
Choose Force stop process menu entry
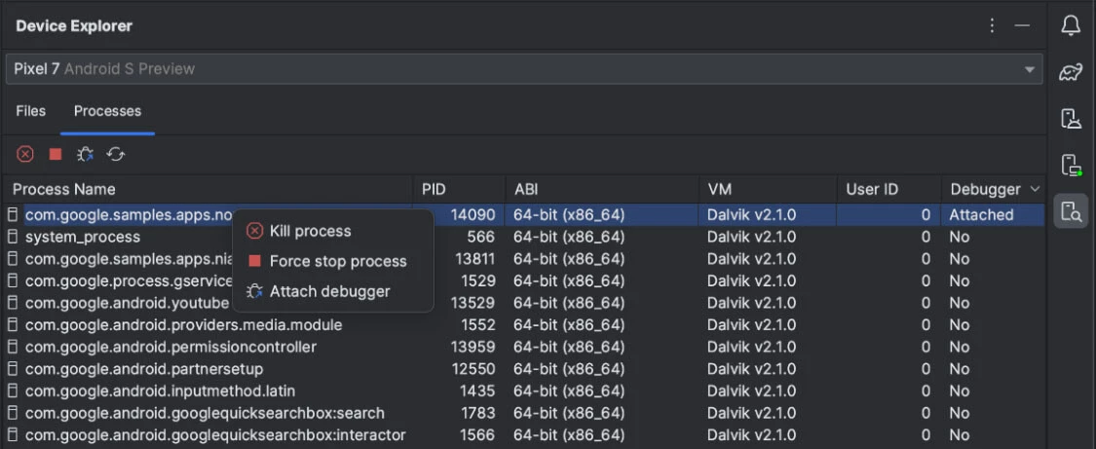tap(337, 261)
